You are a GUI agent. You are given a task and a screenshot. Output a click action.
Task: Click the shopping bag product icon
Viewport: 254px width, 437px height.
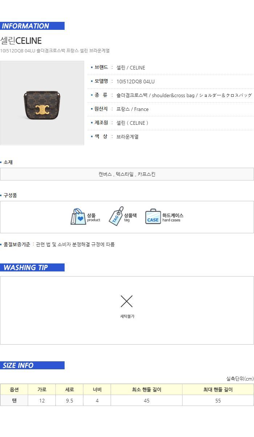[78, 217]
